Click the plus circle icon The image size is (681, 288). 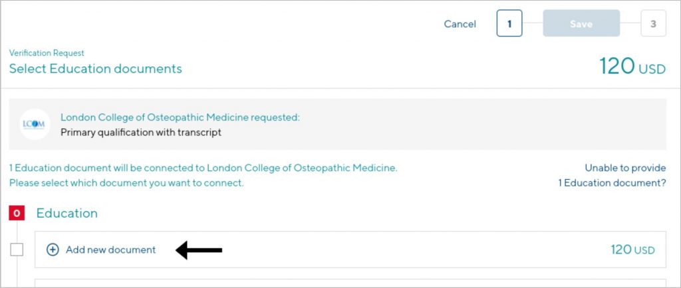[x=53, y=250]
